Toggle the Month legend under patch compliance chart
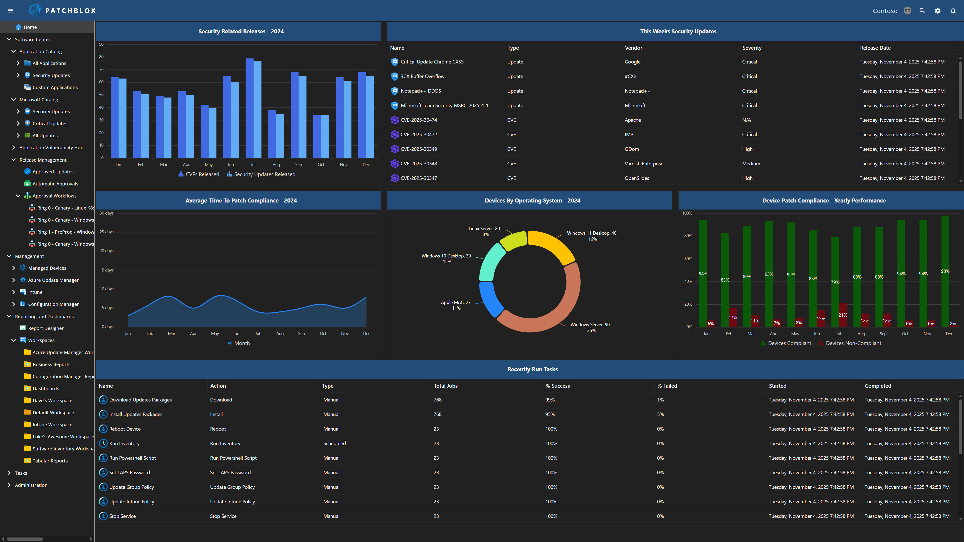 tap(238, 343)
